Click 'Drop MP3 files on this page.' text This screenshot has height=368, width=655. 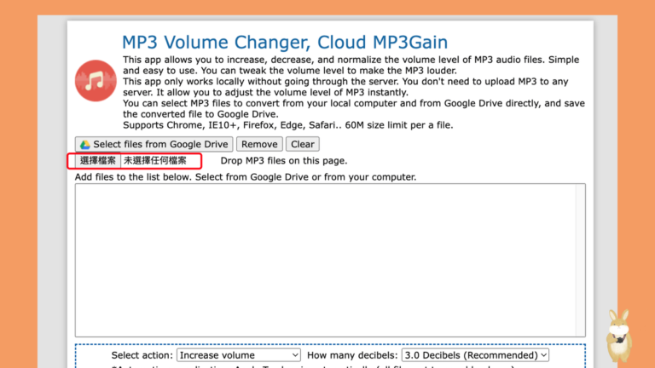point(284,161)
